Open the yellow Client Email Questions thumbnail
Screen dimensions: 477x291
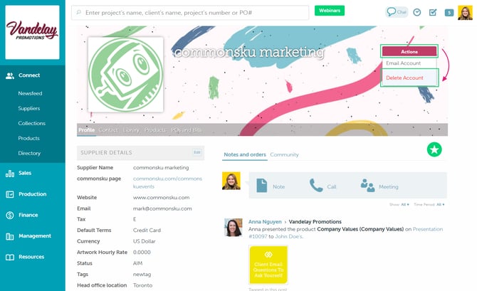[x=268, y=265]
